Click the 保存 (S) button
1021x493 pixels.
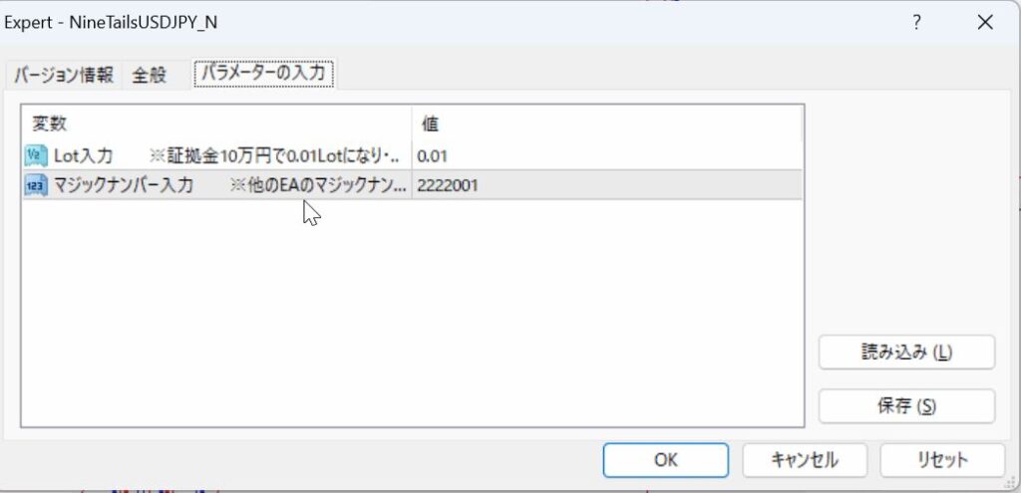tap(906, 406)
